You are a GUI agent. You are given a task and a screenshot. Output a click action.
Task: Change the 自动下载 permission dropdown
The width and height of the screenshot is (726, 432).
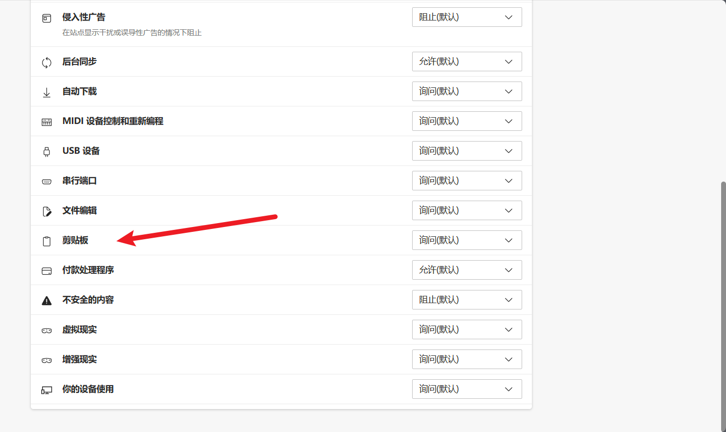click(x=466, y=91)
